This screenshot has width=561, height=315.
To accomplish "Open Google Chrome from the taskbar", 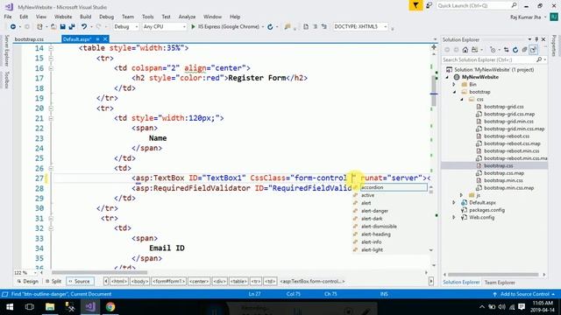I will pos(110,307).
